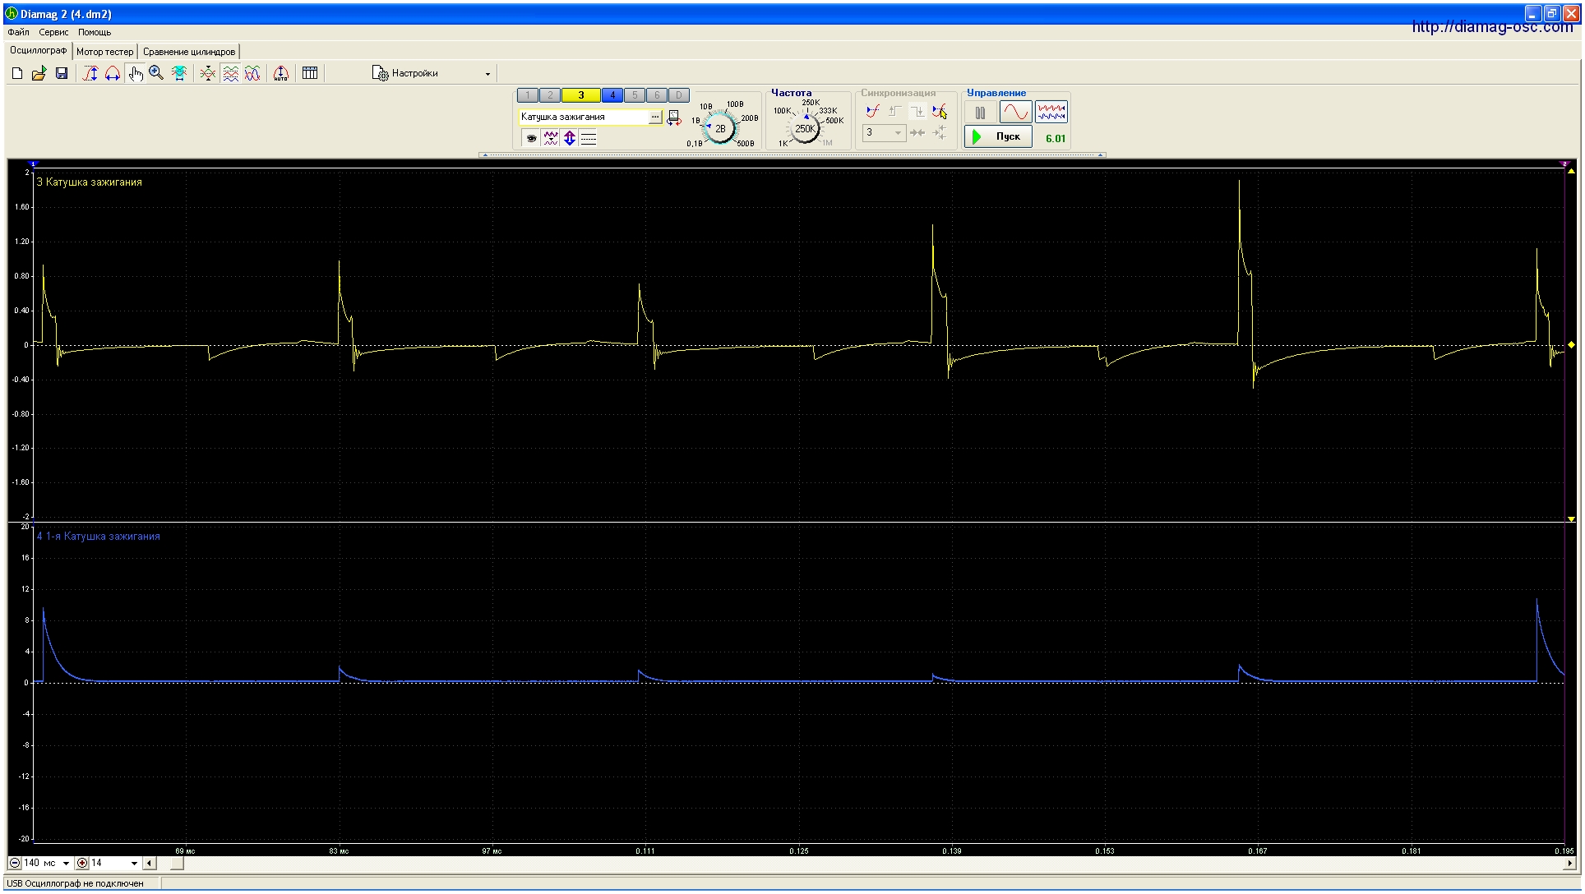Viewport: 1585px width, 894px height.
Task: Select the horizontal time measurement tool
Action: point(113,74)
